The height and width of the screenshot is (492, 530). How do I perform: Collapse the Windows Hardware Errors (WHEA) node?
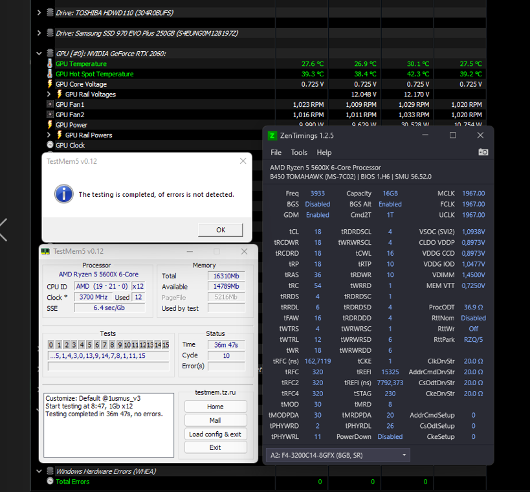[39, 471]
